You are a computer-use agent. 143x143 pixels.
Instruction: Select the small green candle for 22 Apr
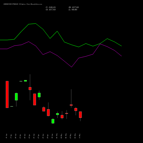(25, 81)
